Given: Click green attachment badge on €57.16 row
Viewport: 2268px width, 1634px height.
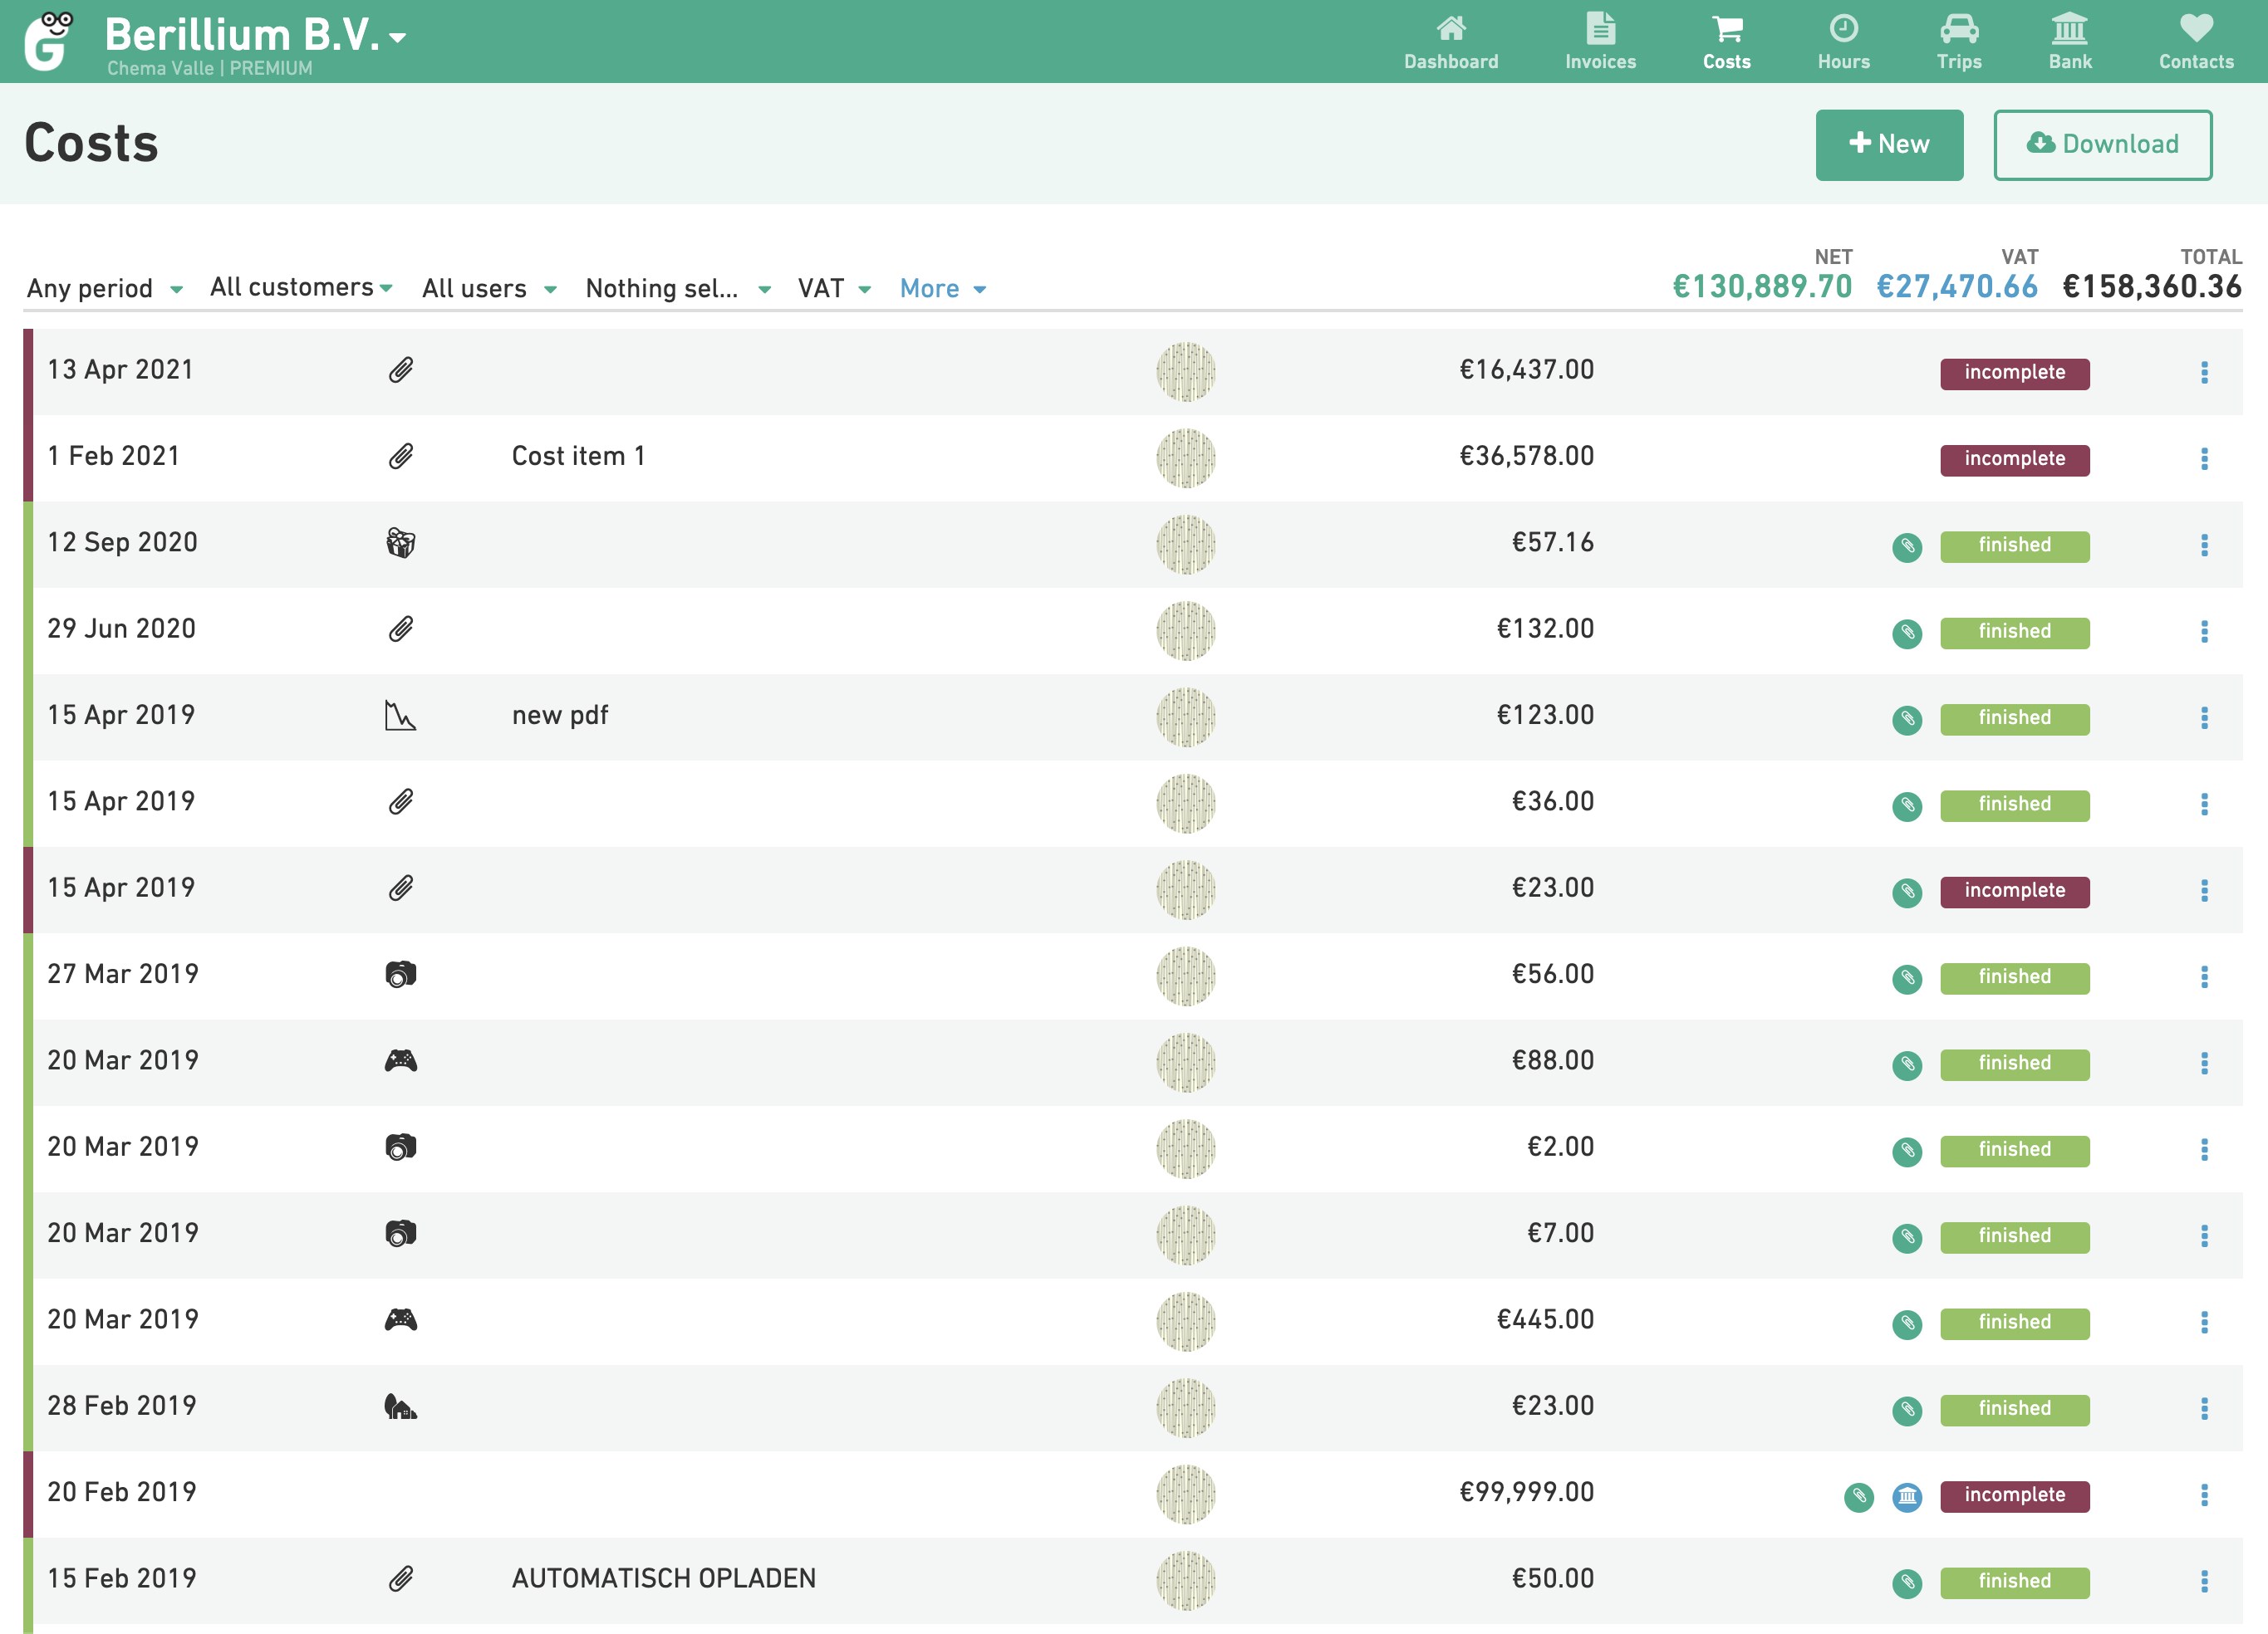Looking at the screenshot, I should (x=1907, y=545).
